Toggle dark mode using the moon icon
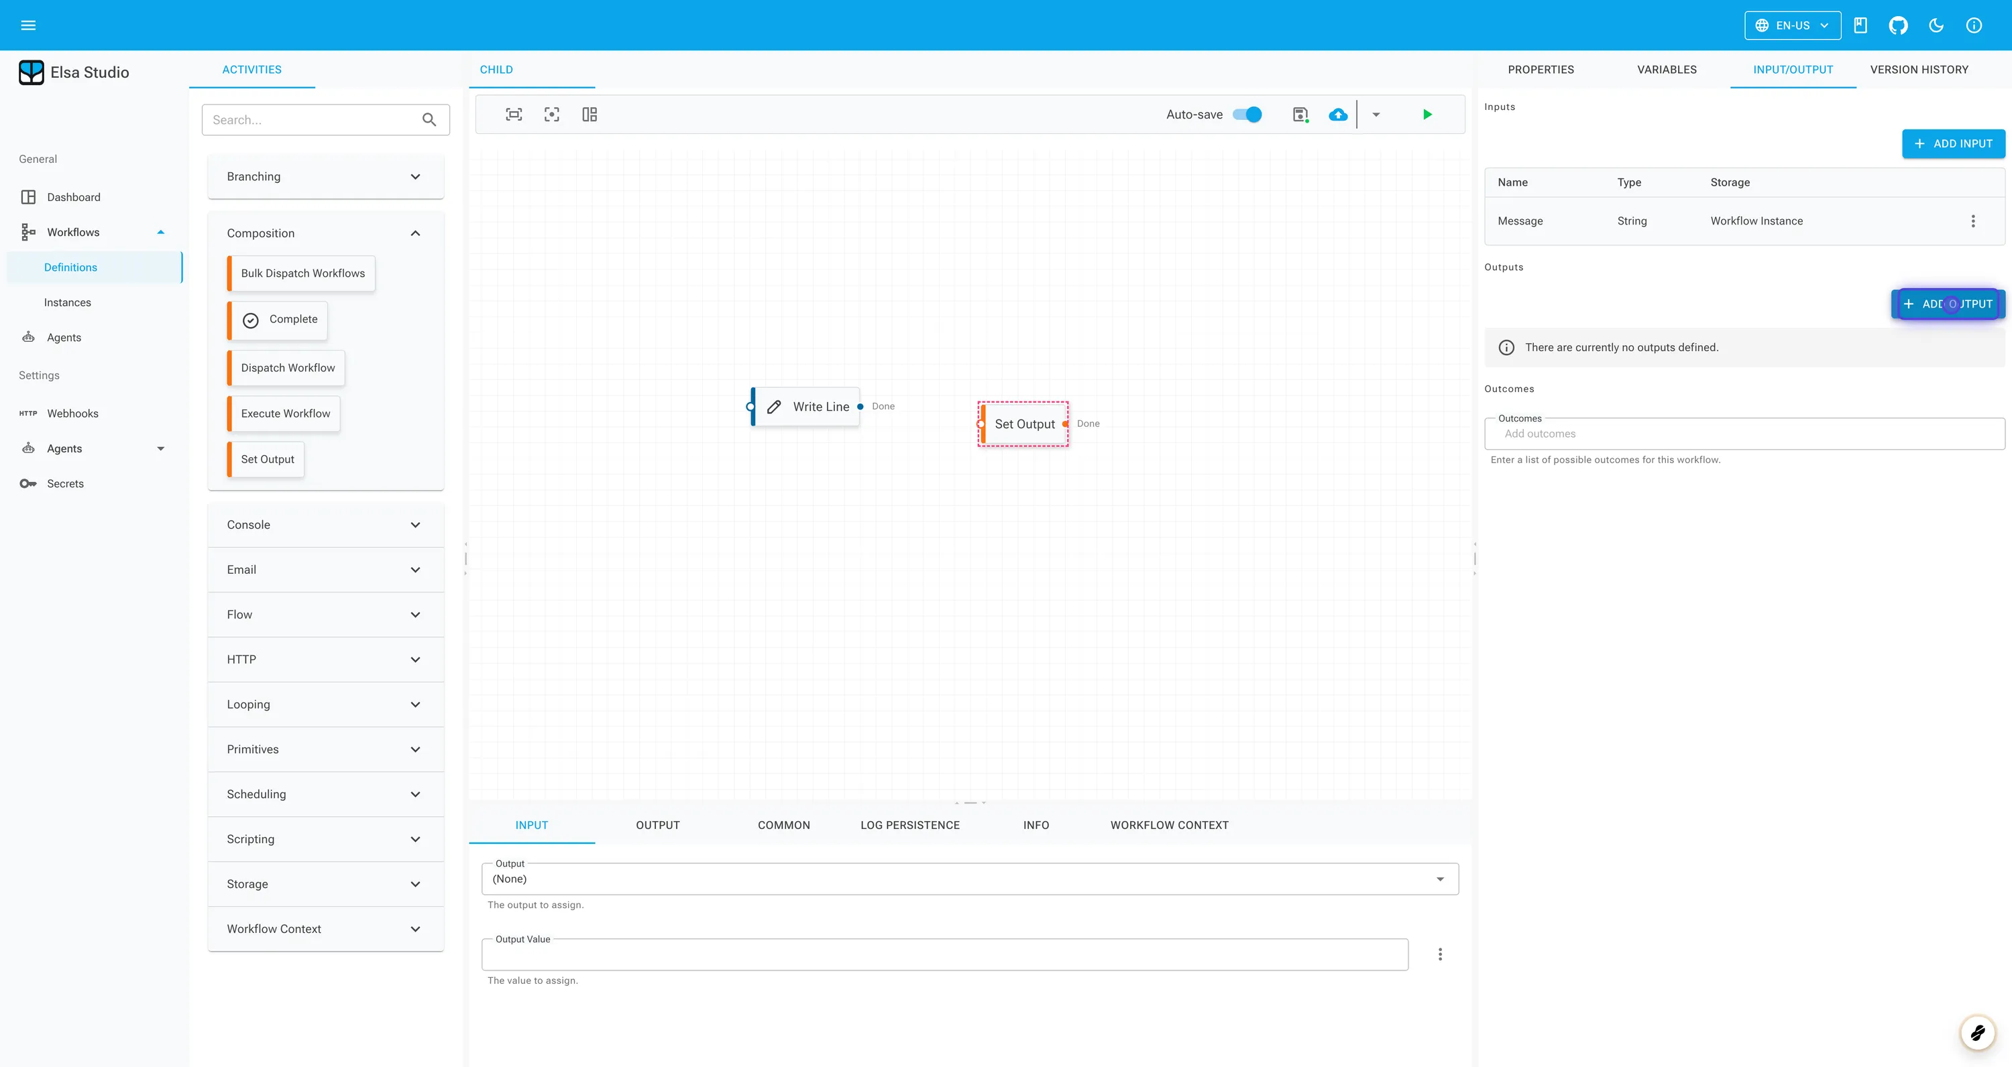Screen dimensions: 2012x1067 coord(1936,25)
